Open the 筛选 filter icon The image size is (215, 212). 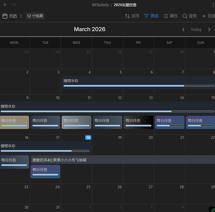146,16
